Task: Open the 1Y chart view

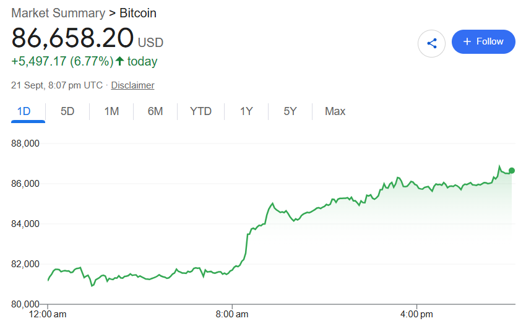Action: [x=246, y=111]
